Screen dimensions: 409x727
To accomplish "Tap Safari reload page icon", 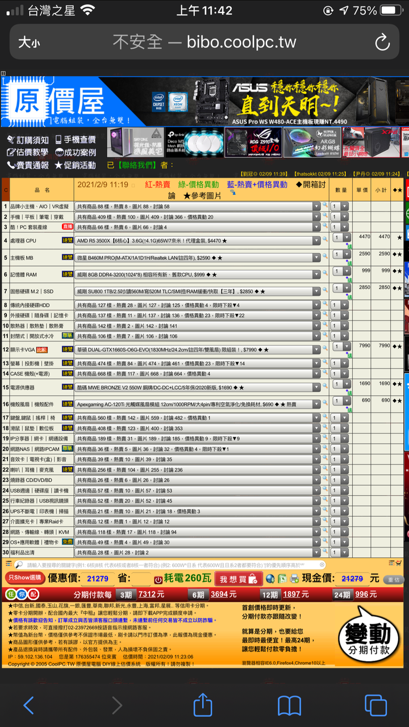I will 382,41.
